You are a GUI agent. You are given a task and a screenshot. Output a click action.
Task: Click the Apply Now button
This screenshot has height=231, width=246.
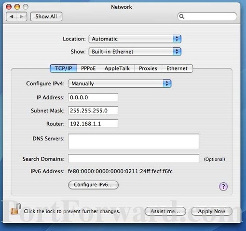click(212, 211)
